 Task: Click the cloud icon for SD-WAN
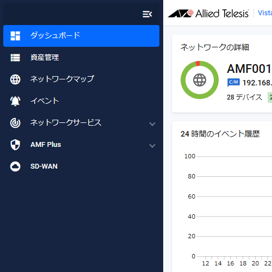pos(15,166)
